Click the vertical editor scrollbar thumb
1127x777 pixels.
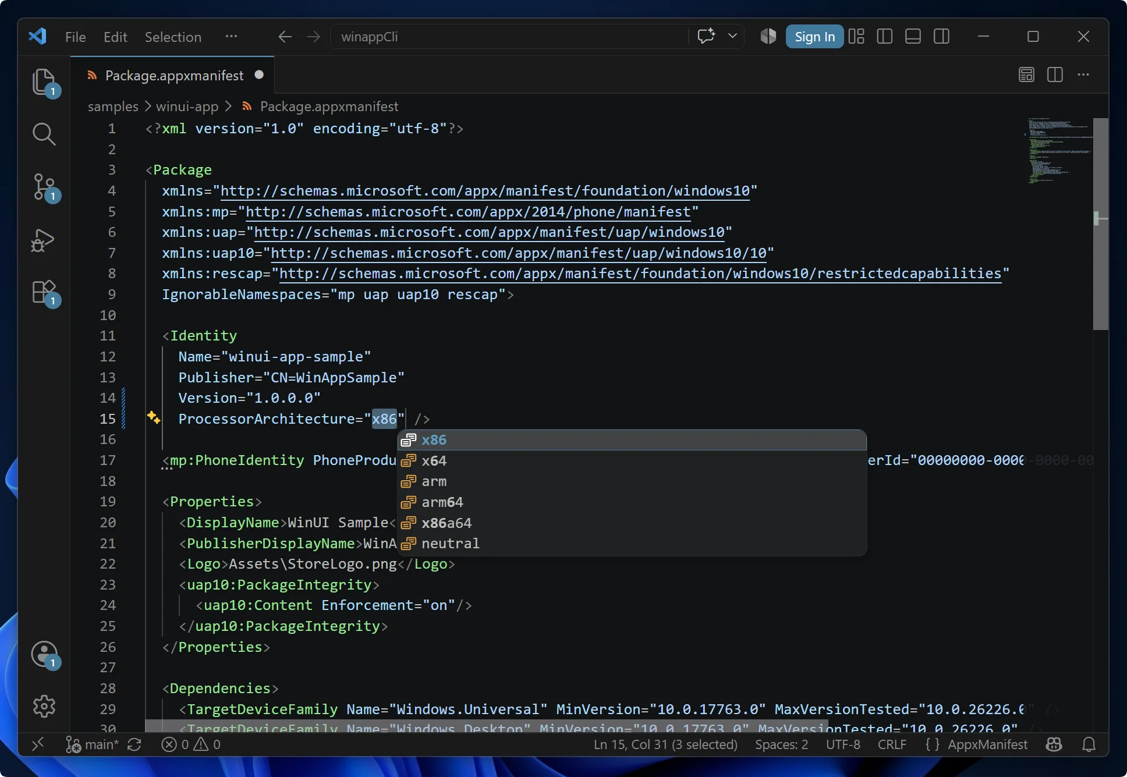tap(1100, 224)
